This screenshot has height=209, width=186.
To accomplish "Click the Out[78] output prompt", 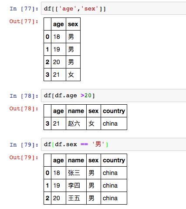I will 24,109.
